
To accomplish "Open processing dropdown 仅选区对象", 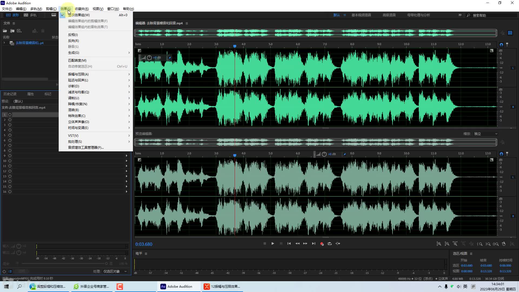I will point(115,271).
